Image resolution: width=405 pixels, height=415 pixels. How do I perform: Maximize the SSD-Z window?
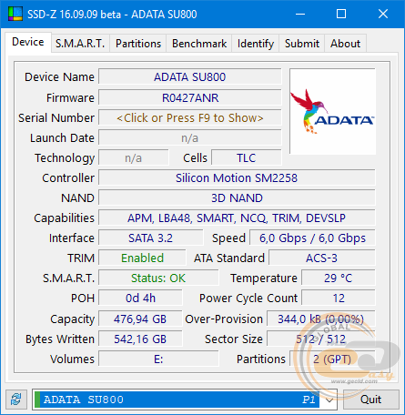coord(341,14)
